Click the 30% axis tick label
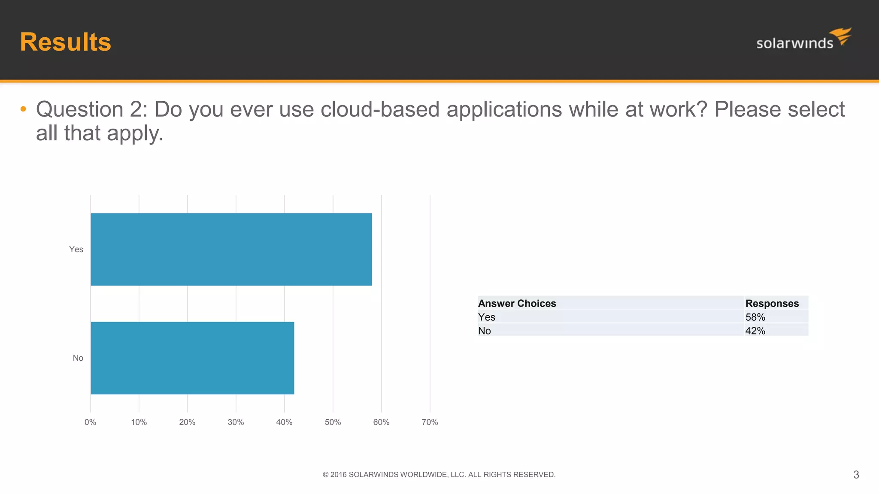Image resolution: width=879 pixels, height=494 pixels. [236, 422]
